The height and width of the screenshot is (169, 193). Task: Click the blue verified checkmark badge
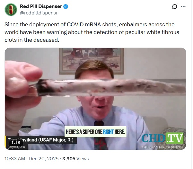[x=66, y=6]
